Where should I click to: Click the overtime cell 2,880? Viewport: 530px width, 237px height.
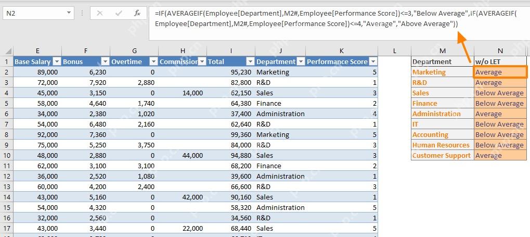tap(134, 83)
